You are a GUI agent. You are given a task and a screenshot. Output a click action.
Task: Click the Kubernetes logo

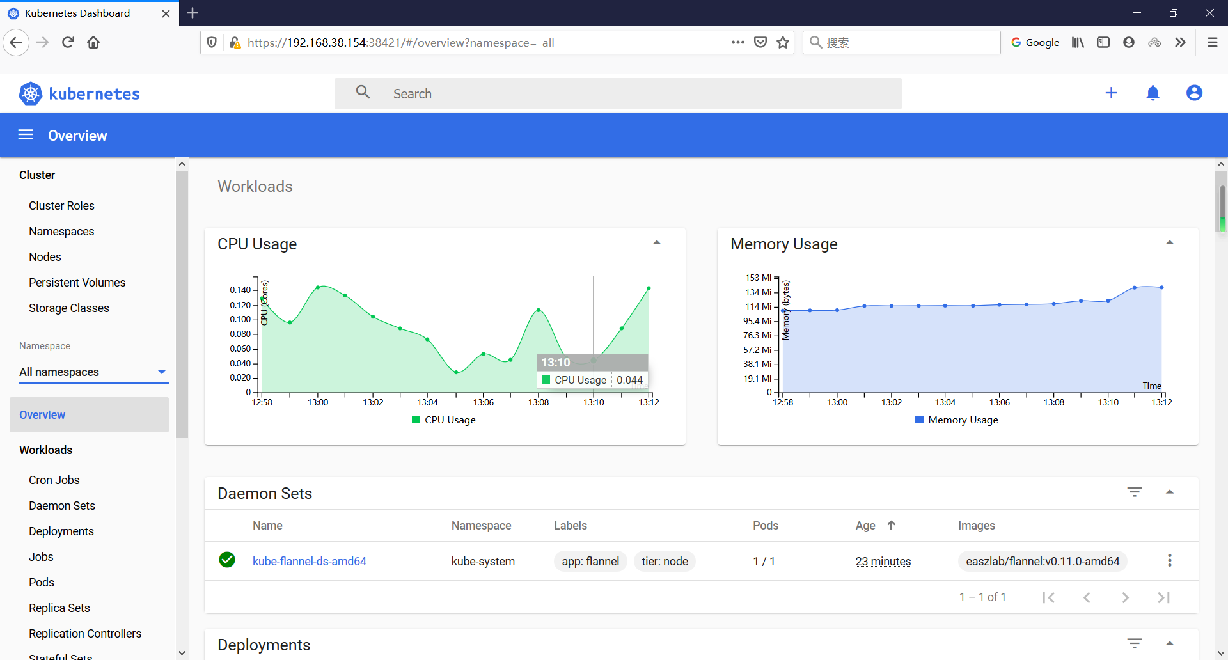(80, 94)
